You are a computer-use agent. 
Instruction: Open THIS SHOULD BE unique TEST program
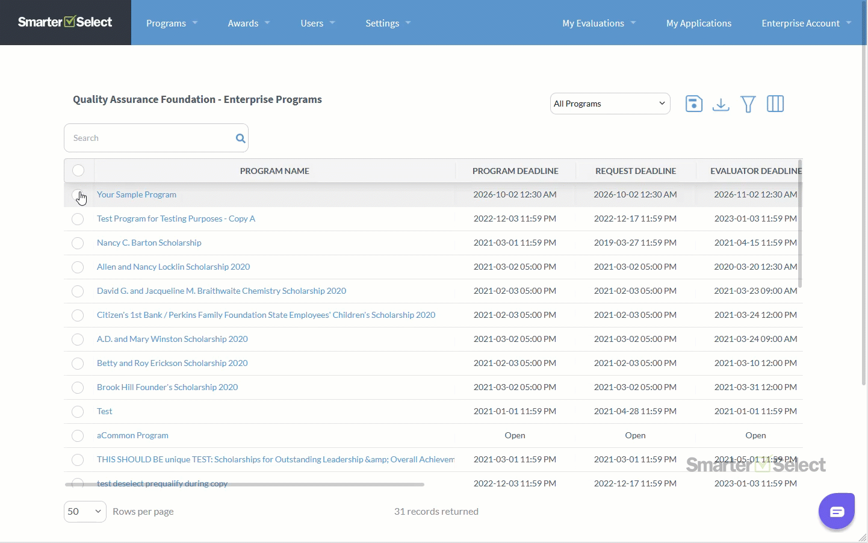click(x=276, y=459)
